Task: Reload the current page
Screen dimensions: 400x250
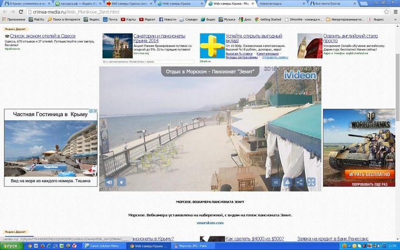Action: 21,12
